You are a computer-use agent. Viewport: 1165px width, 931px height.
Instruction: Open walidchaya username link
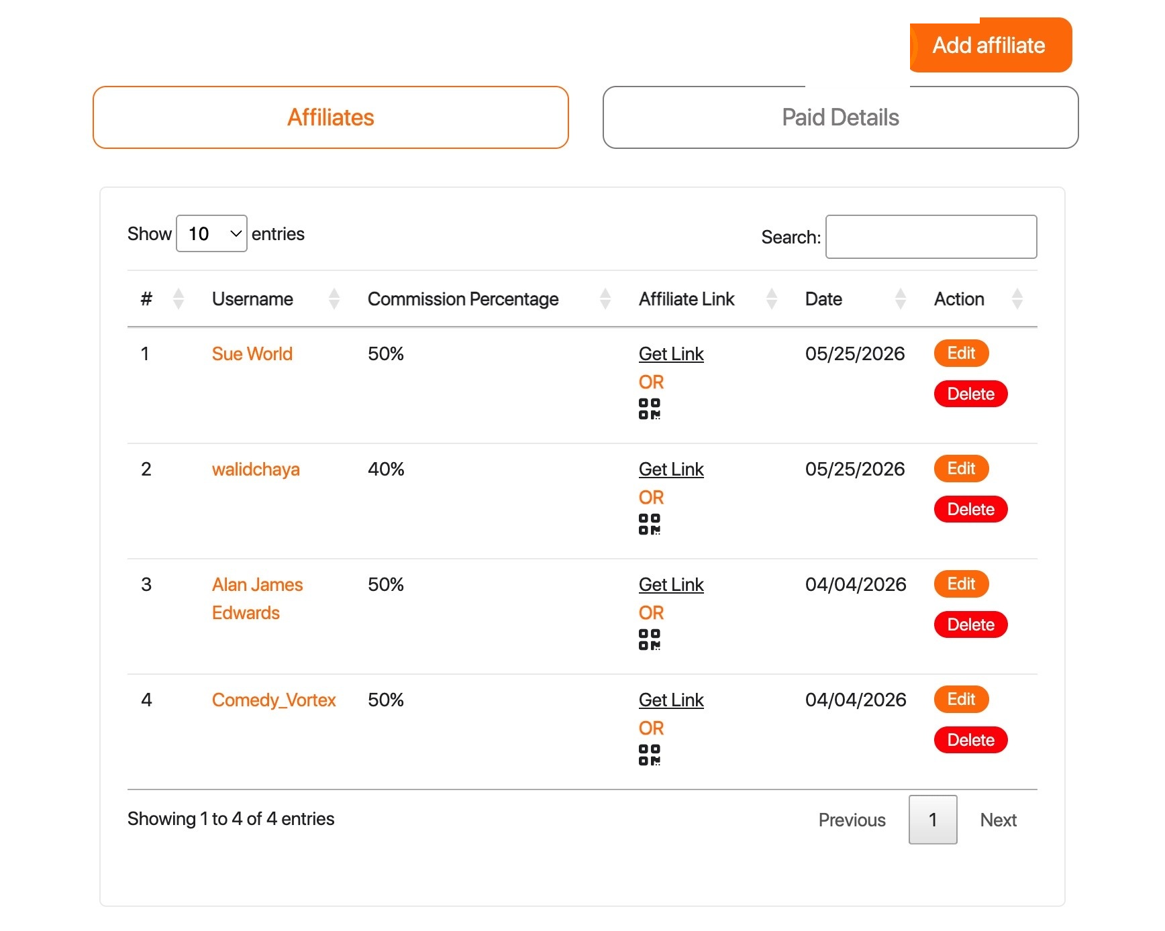pyautogui.click(x=256, y=470)
